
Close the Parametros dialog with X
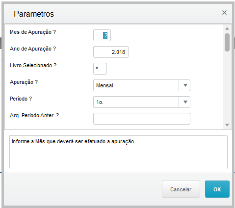224,13
